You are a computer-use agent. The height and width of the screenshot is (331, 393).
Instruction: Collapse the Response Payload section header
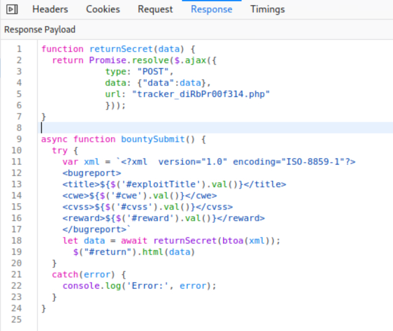pyautogui.click(x=40, y=29)
